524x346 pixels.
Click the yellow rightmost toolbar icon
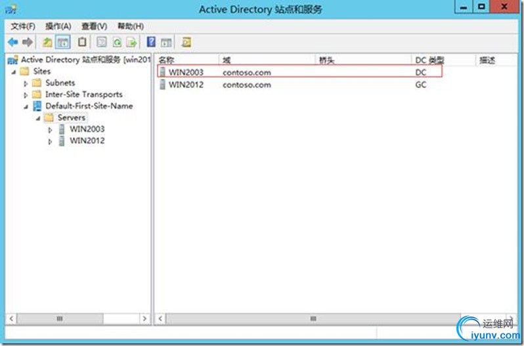tap(186, 42)
